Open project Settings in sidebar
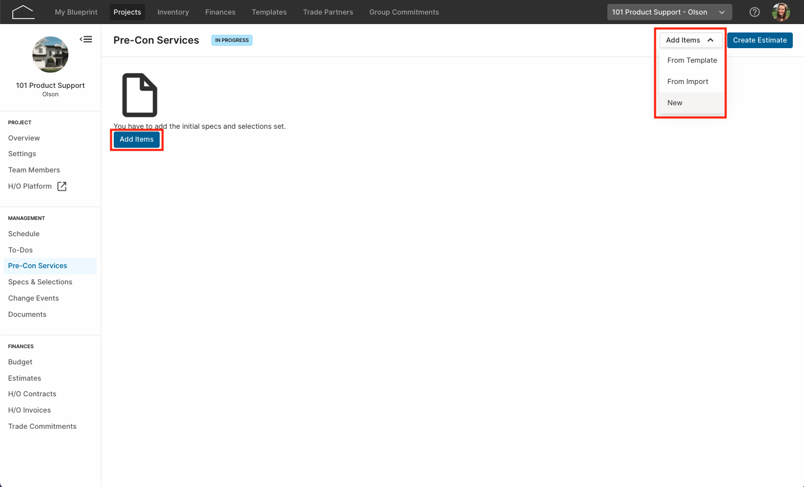 pyautogui.click(x=22, y=154)
